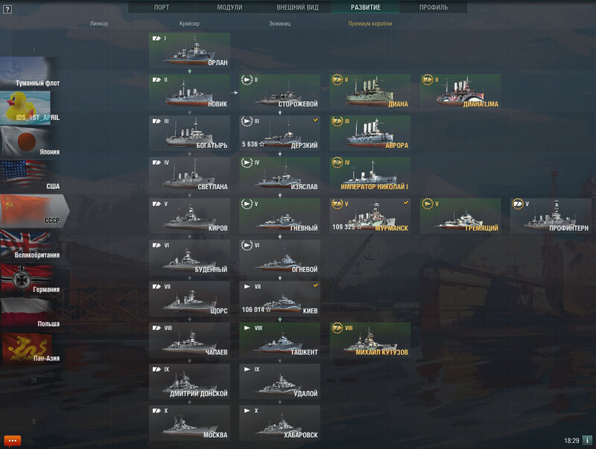Select the БУДЕННЫЙ cruiser card
This screenshot has width=596, height=449.
click(189, 258)
